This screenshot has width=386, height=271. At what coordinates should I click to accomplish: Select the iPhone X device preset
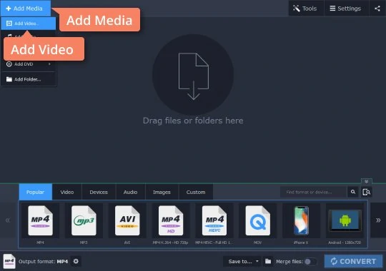(x=301, y=220)
